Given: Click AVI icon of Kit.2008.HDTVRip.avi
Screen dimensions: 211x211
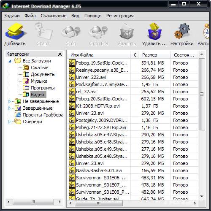Looking at the screenshot, I should point(72,105).
